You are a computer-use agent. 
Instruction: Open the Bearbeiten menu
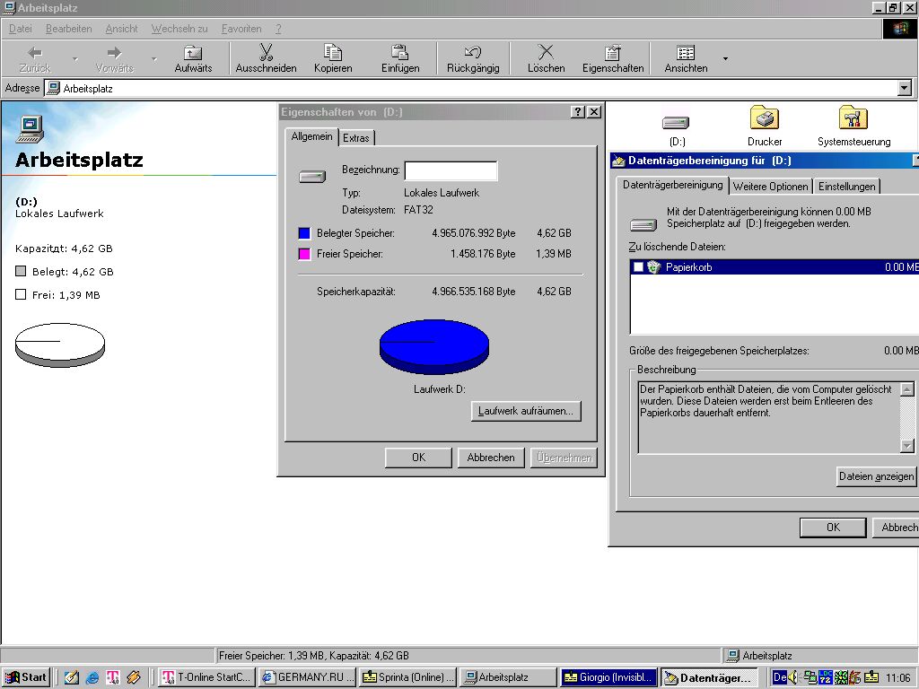coord(68,29)
